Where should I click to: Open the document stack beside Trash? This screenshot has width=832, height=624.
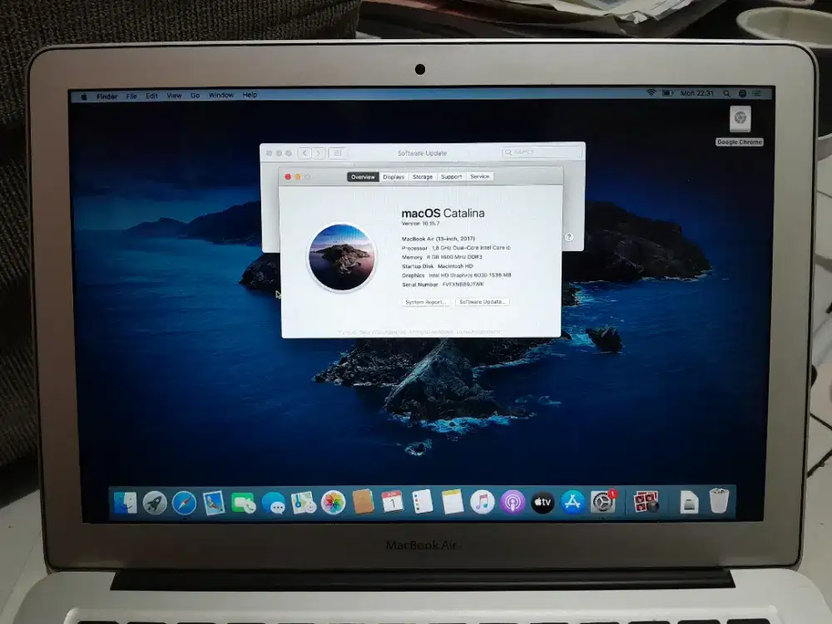coord(689,502)
